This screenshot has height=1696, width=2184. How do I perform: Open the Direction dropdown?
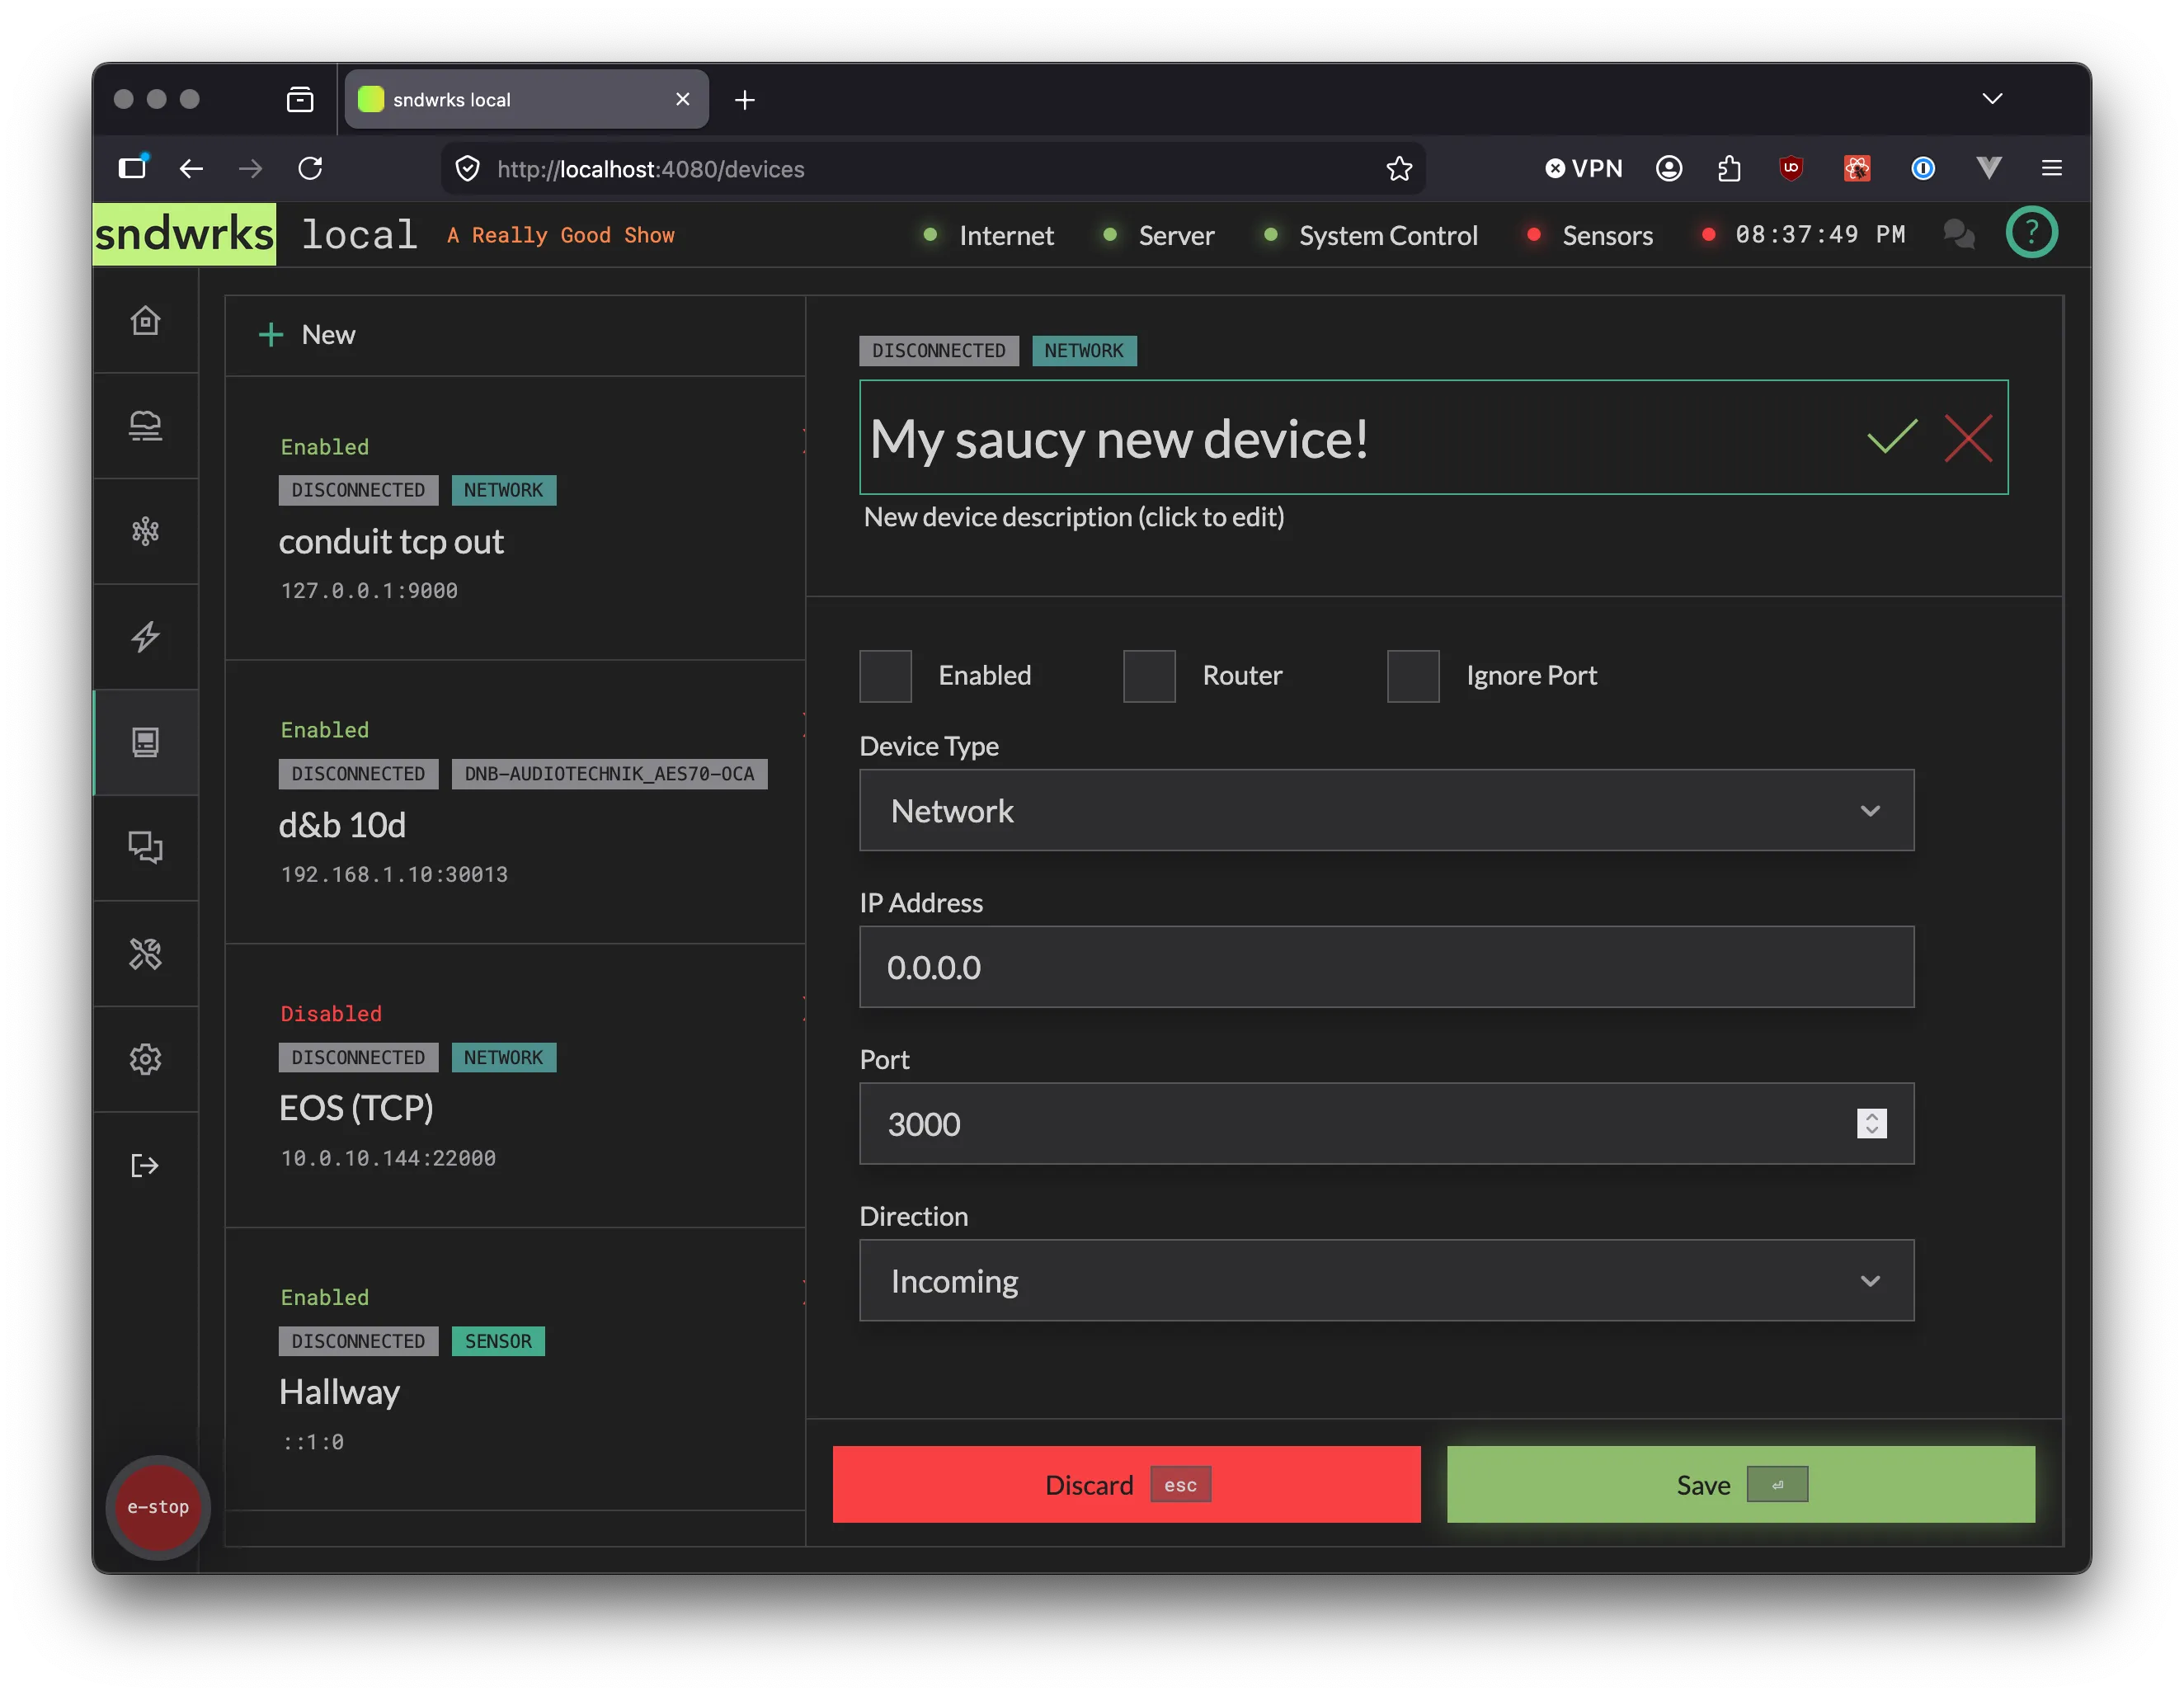click(1386, 1280)
